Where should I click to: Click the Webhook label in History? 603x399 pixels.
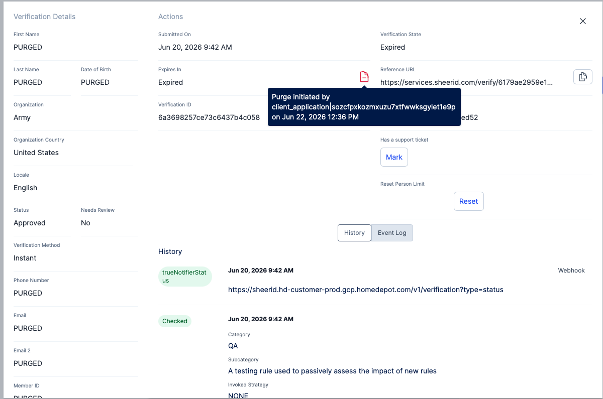571,271
